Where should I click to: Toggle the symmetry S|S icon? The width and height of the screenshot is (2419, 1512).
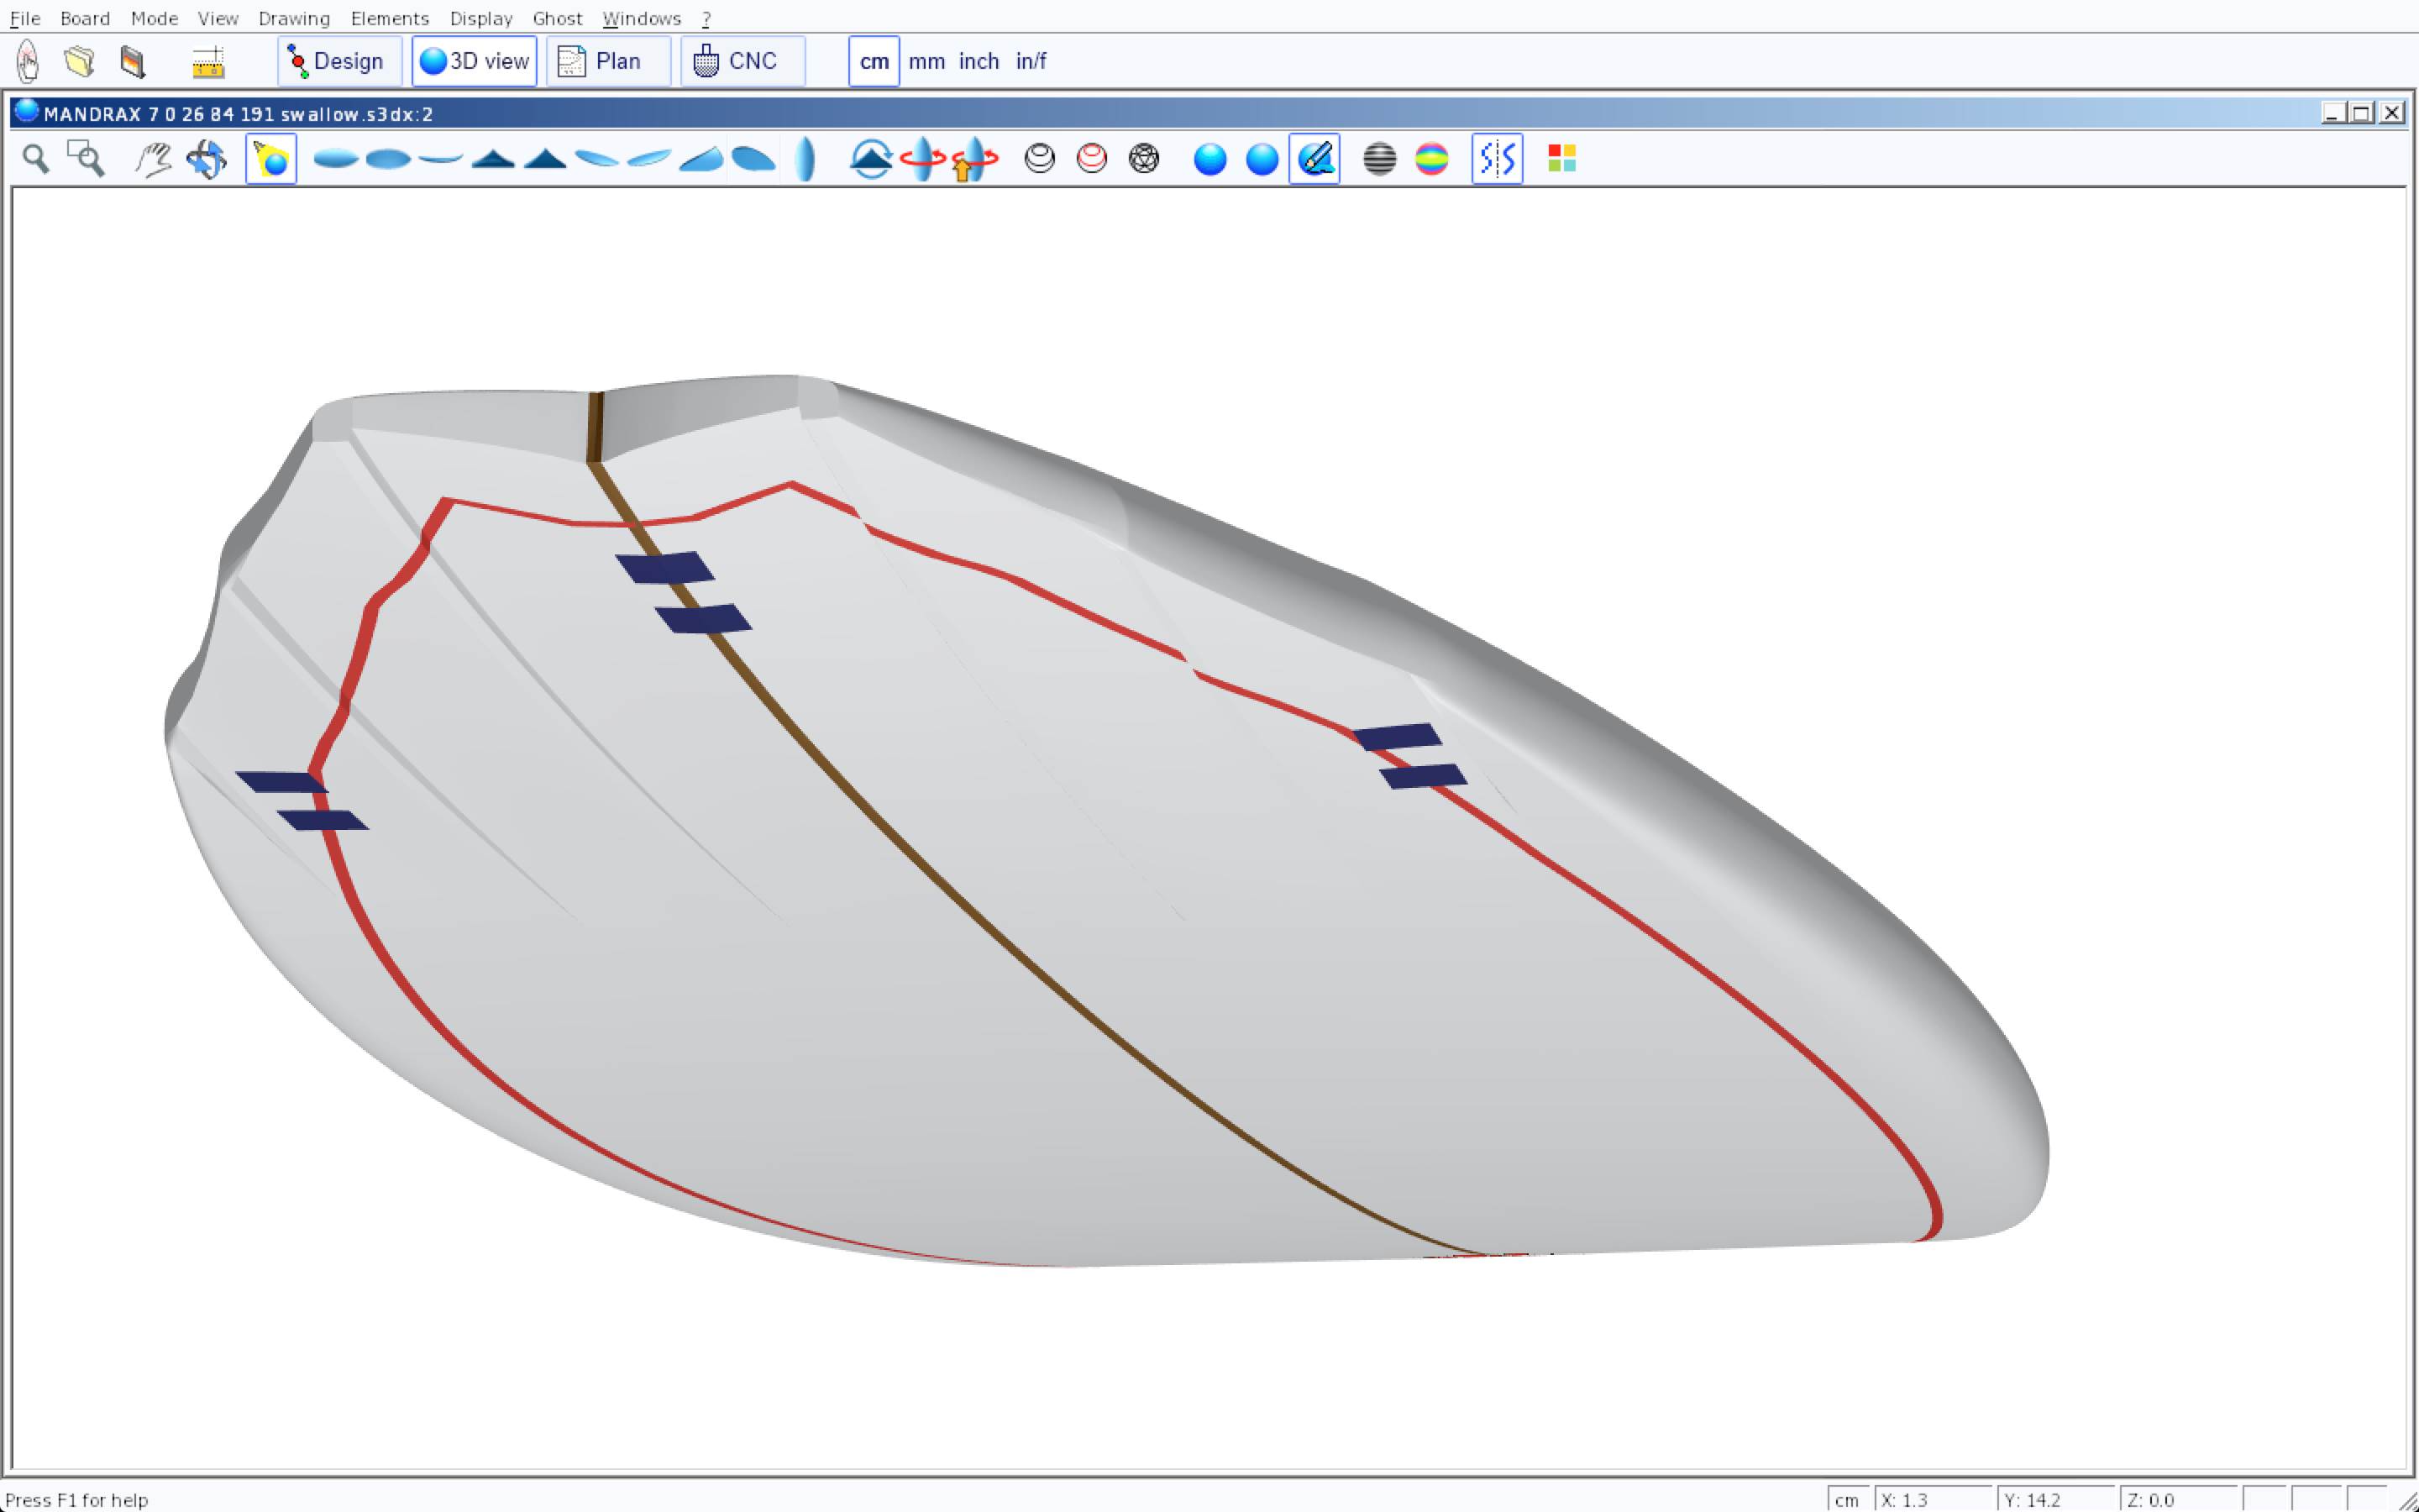[x=1497, y=159]
